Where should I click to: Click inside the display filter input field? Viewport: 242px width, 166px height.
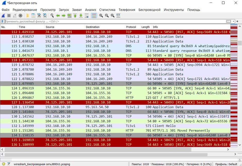click(113, 21)
